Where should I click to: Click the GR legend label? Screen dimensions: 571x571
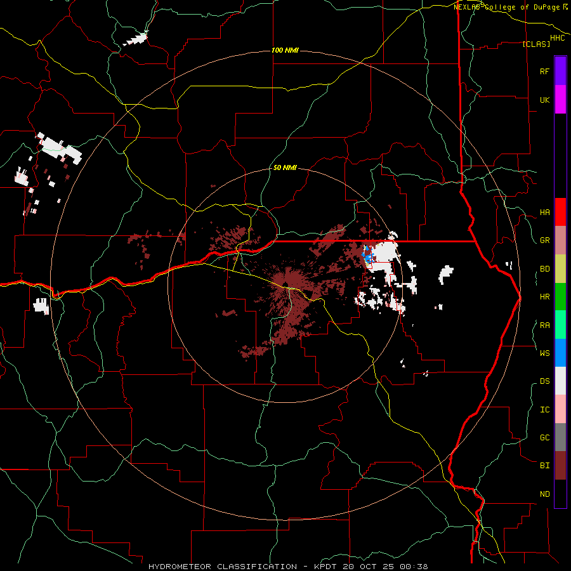(x=544, y=240)
